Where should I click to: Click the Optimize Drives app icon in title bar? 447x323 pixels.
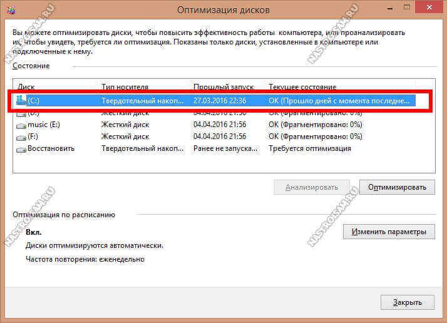11,10
